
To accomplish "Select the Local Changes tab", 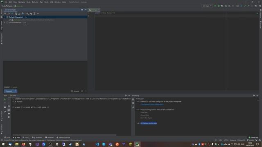I will [10, 10].
